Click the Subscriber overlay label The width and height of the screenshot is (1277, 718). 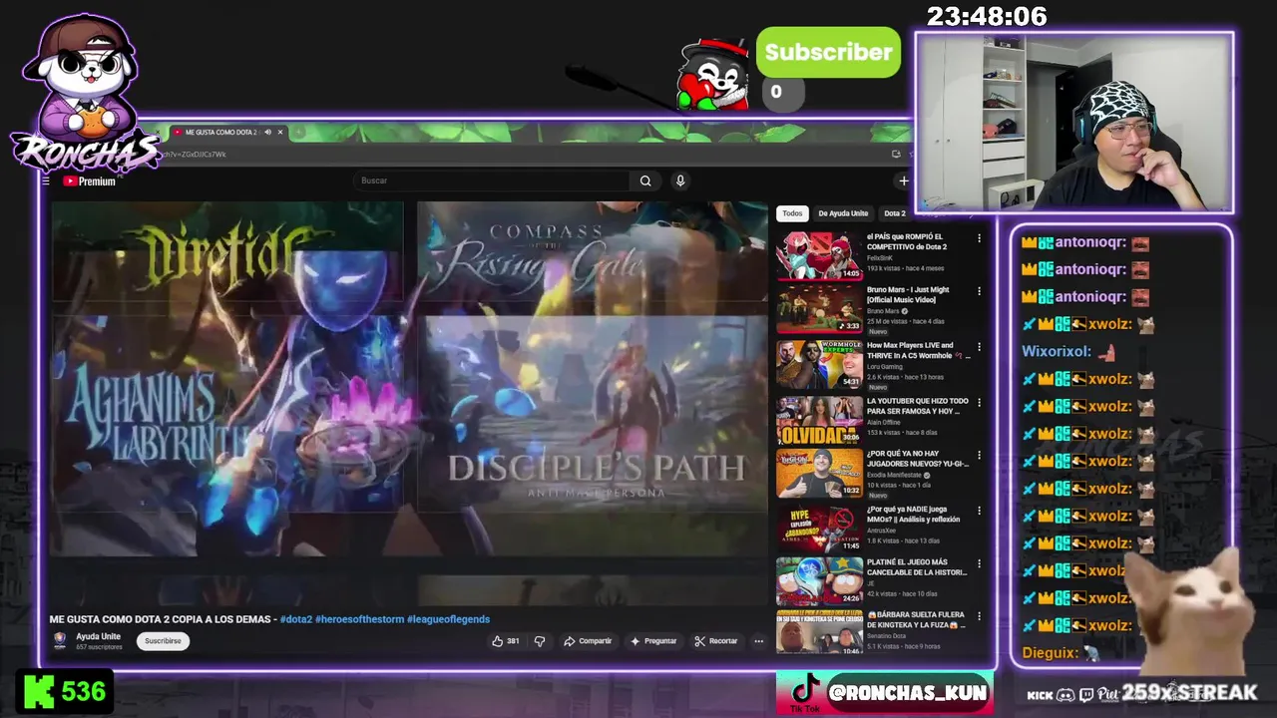click(828, 52)
